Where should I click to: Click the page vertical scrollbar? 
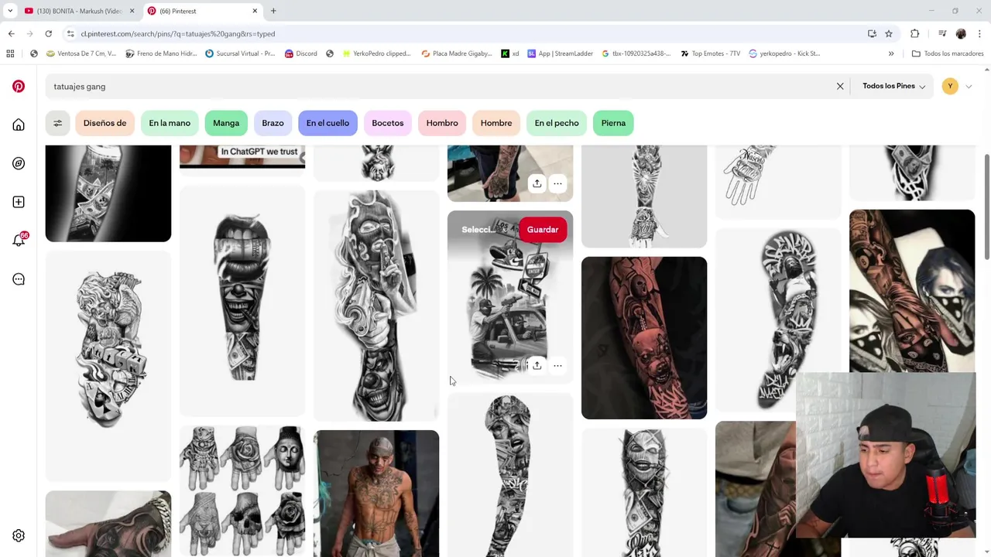tap(986, 207)
